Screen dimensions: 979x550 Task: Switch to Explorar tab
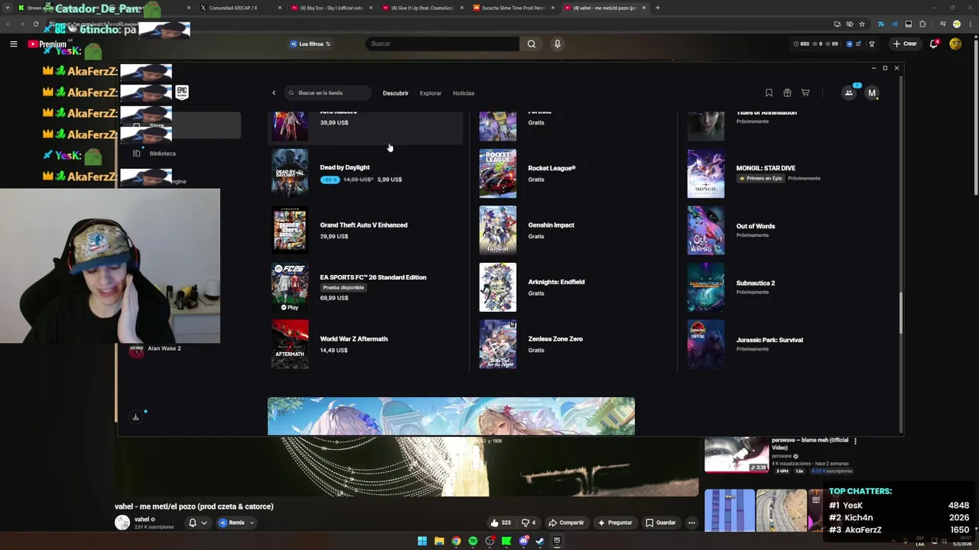(x=431, y=93)
